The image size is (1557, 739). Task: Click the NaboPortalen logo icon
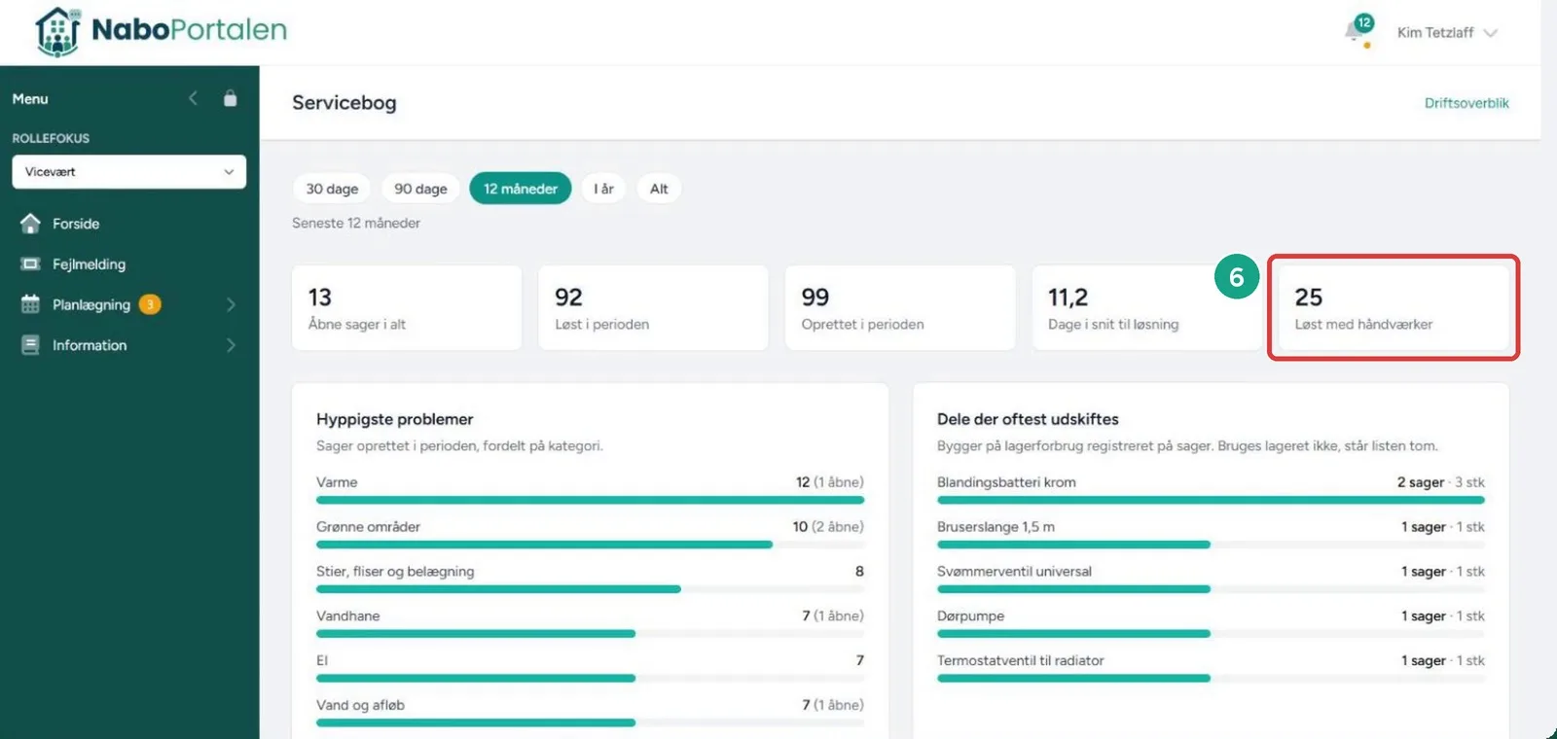(57, 31)
